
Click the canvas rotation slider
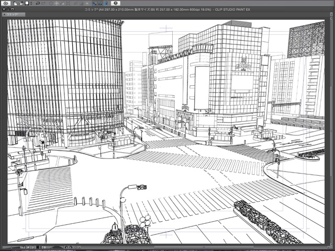55,247
